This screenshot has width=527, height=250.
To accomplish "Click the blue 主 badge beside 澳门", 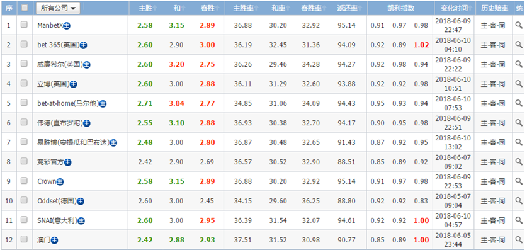I will [x=55, y=241].
